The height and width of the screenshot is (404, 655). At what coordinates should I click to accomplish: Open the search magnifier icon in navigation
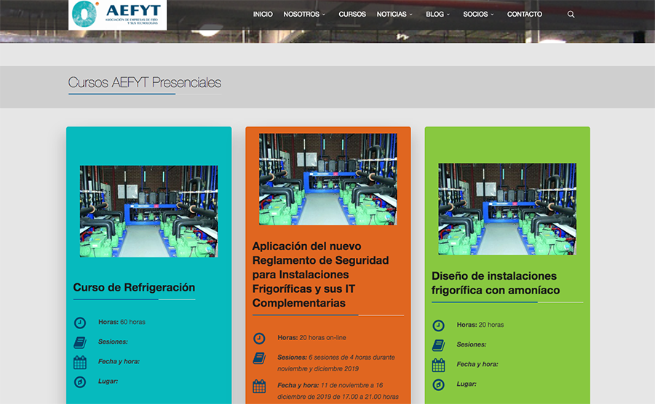571,15
